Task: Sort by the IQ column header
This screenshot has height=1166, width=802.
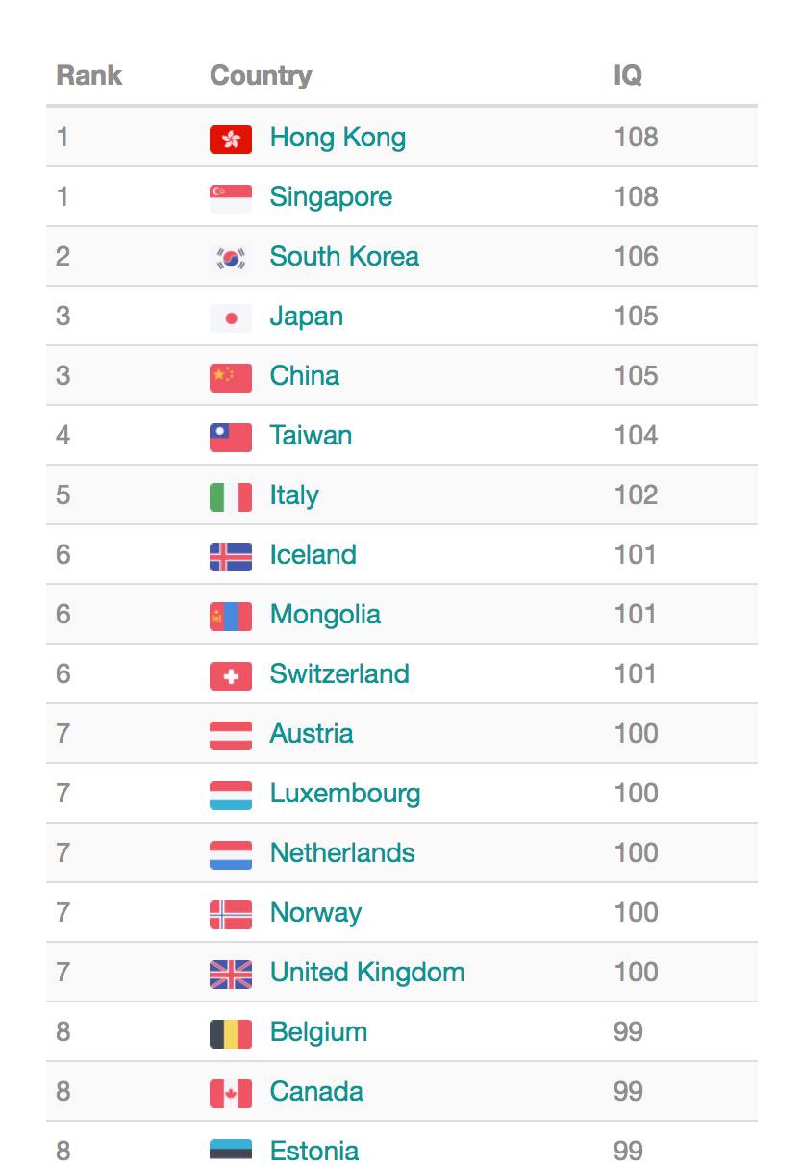Action: tap(628, 76)
